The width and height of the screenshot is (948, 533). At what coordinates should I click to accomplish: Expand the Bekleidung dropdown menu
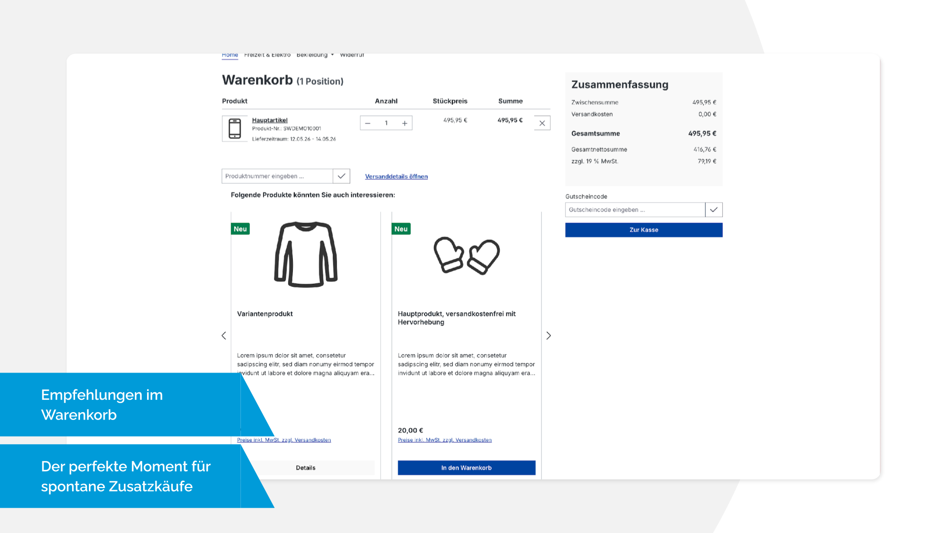pyautogui.click(x=315, y=55)
